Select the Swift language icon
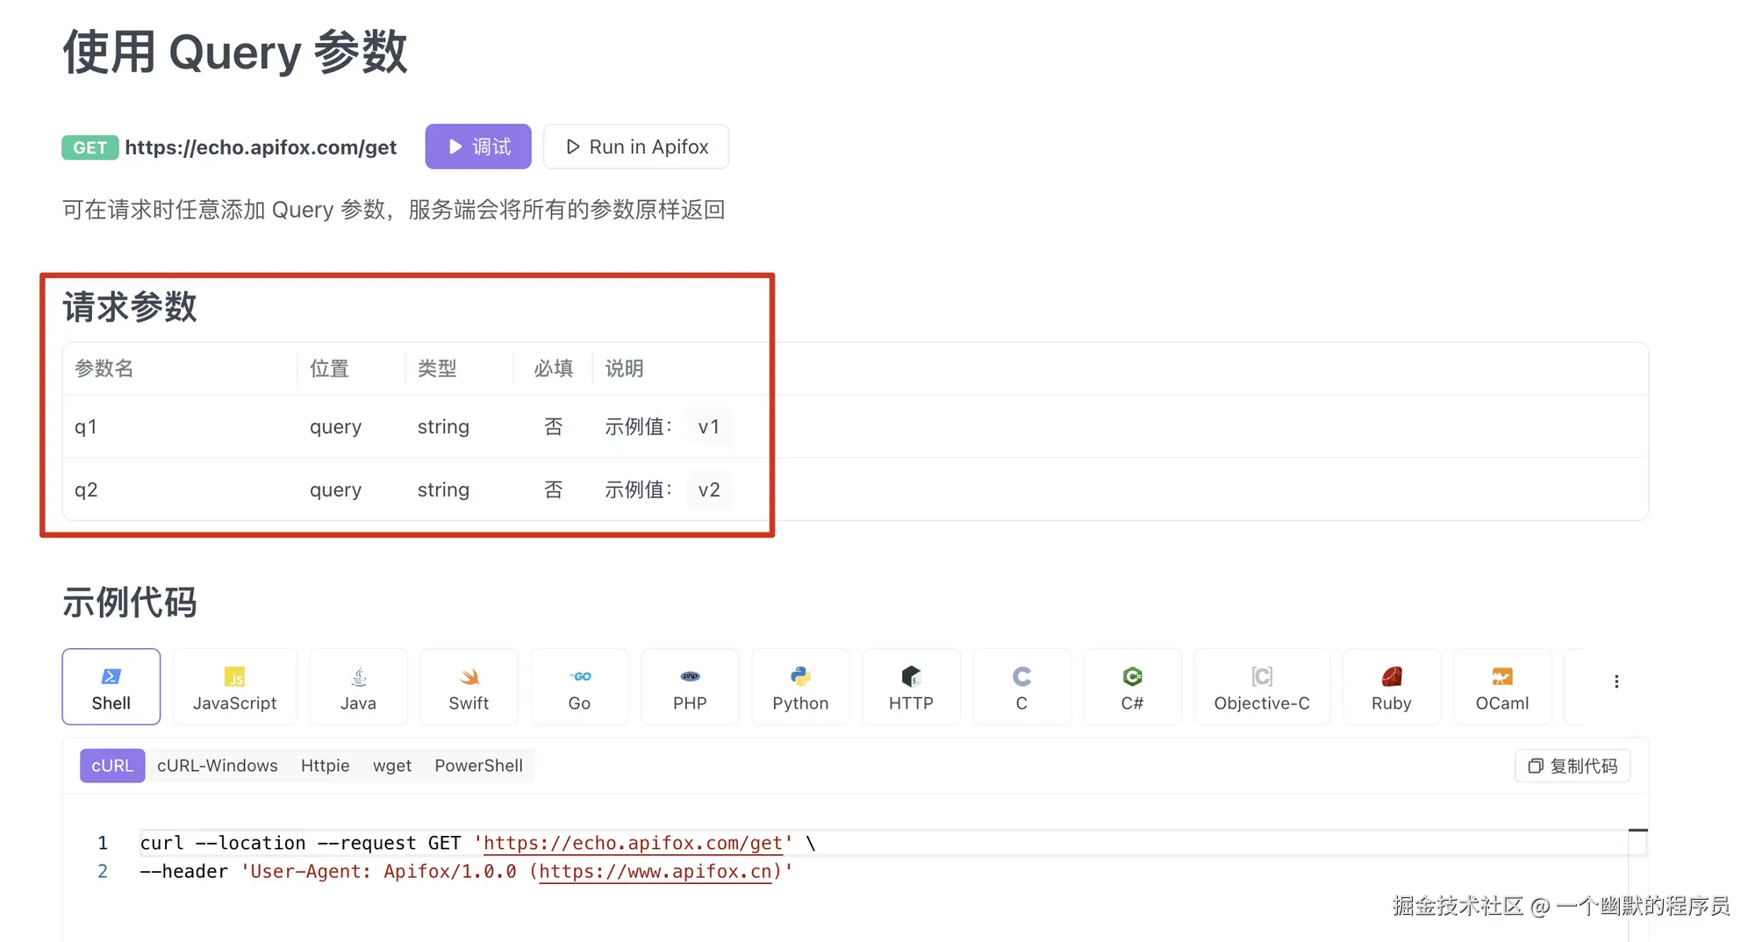1755x942 pixels. [469, 687]
